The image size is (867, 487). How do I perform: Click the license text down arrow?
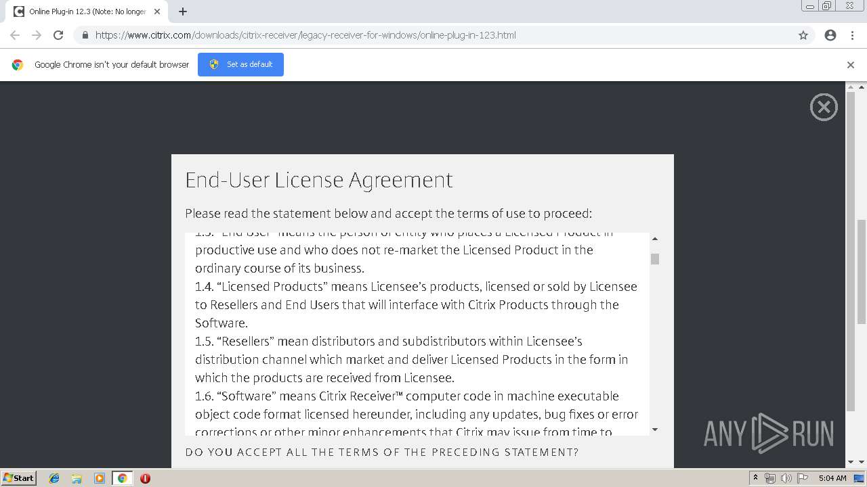pyautogui.click(x=654, y=430)
